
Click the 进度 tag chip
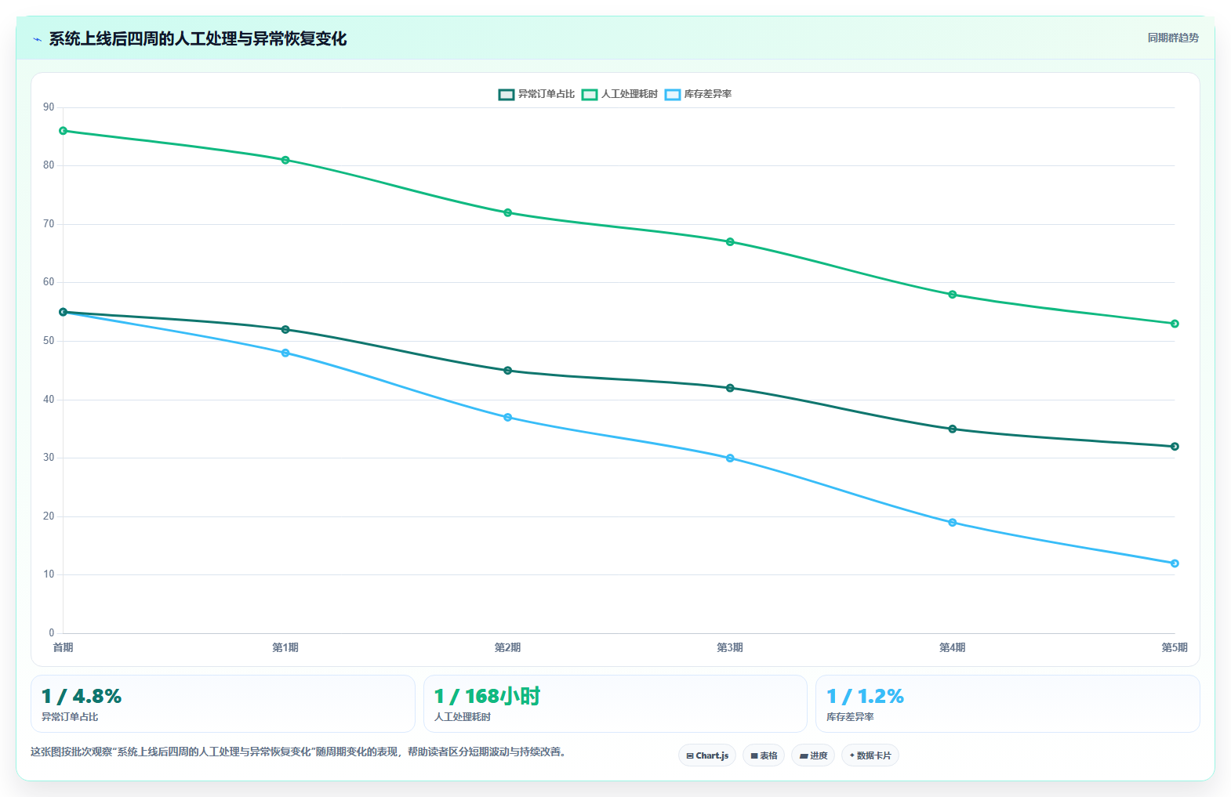coord(813,755)
